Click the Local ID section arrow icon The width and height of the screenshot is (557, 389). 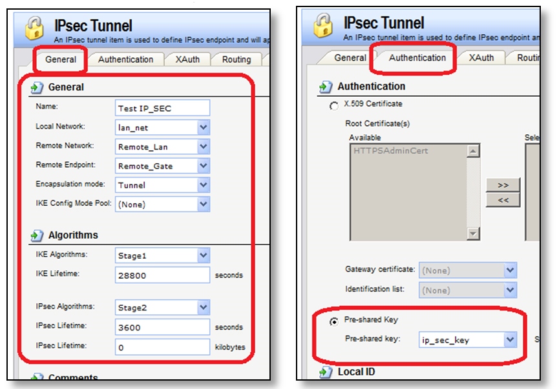pyautogui.click(x=326, y=372)
